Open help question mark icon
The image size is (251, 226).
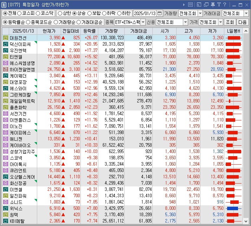pyautogui.click(x=225, y=5)
